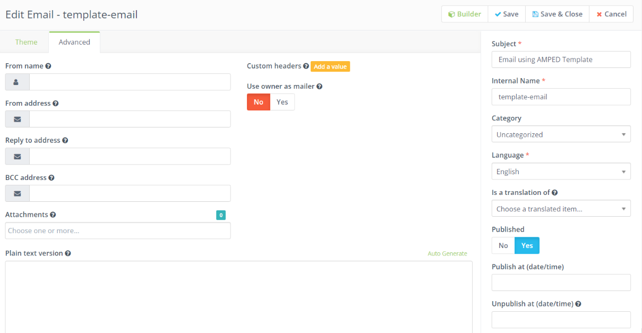
Task: Click the help icon beside From address
Action: tap(56, 104)
